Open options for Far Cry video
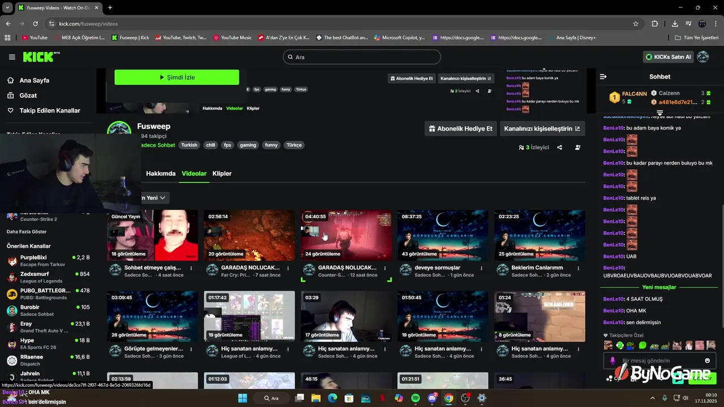Screen dimensions: 724x407 click(x=288, y=268)
